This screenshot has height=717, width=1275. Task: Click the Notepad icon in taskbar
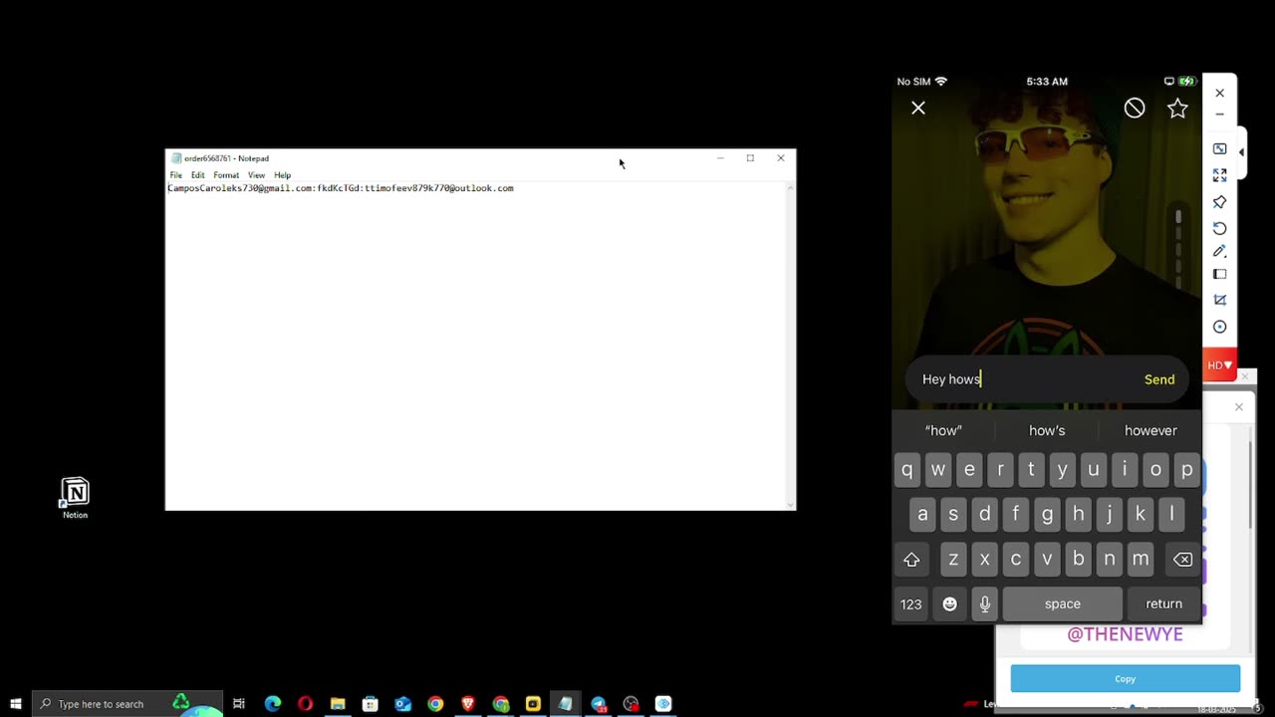coord(565,704)
